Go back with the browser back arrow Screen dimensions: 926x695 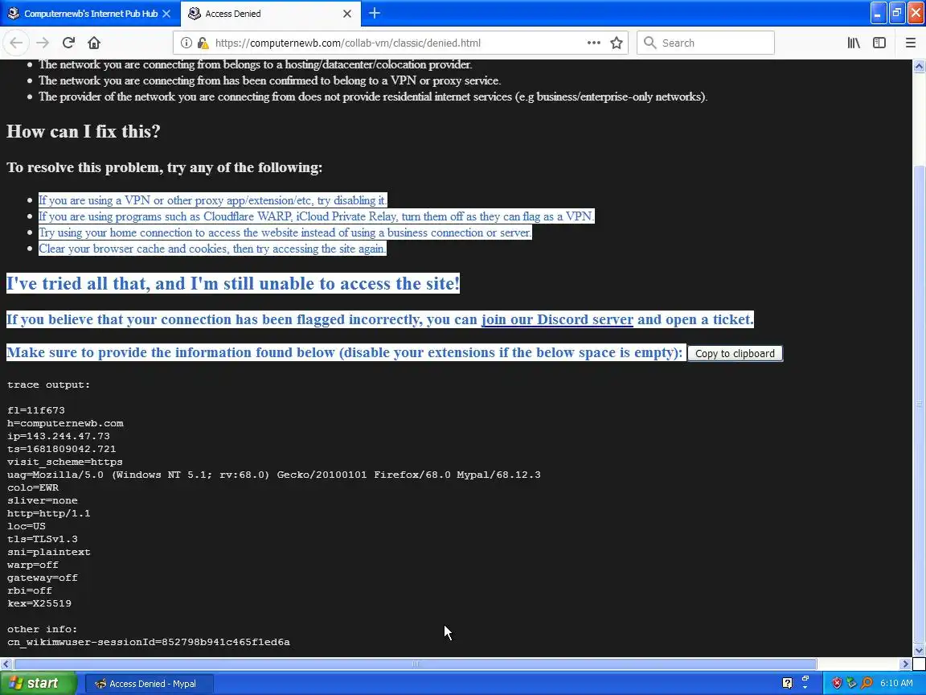[x=17, y=43]
